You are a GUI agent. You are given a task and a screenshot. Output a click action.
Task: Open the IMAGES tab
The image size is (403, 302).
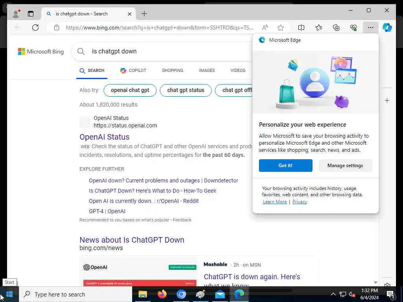(207, 71)
